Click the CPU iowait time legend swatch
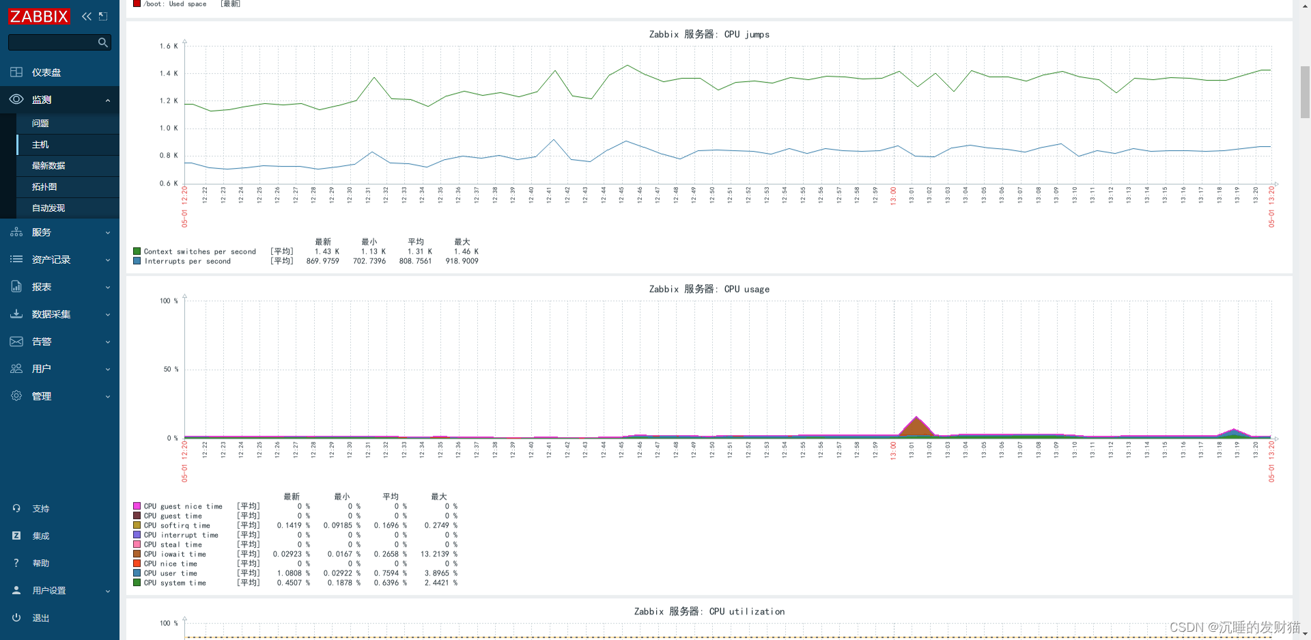 (x=137, y=554)
